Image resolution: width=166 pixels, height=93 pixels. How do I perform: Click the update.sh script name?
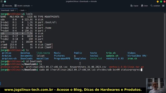click(x=112, y=56)
